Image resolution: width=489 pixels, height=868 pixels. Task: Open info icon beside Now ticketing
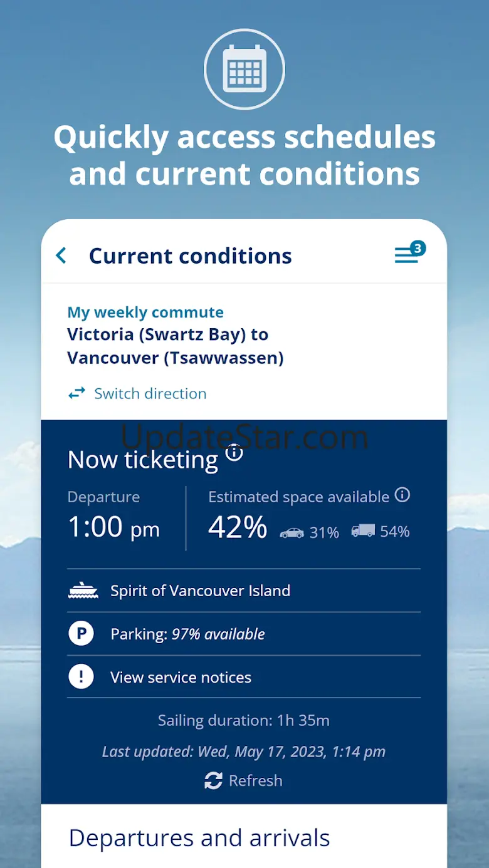coord(234,452)
